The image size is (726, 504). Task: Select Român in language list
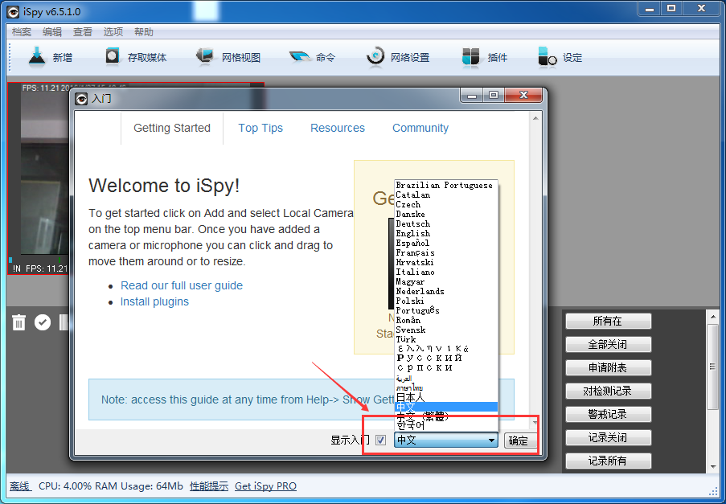point(446,321)
